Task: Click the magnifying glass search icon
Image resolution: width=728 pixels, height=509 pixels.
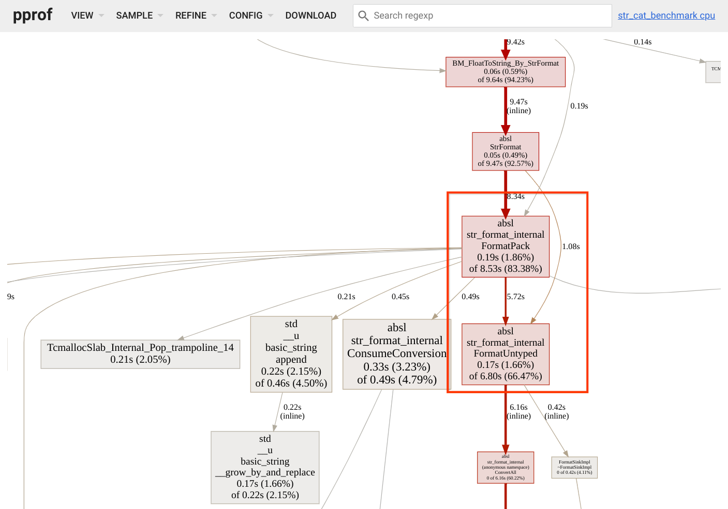Action: coord(364,16)
